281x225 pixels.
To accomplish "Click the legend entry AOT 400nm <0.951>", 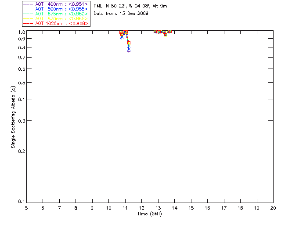I will pos(56,4).
